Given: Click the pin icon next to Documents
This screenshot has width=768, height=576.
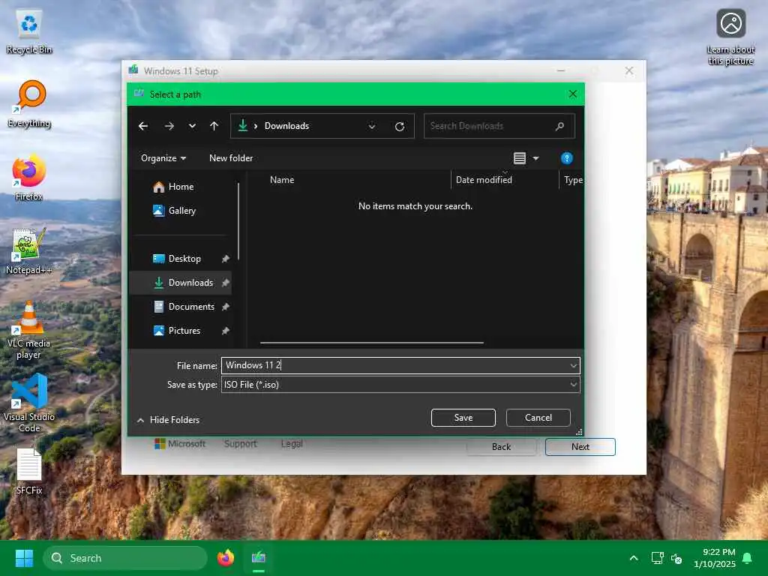Looking at the screenshot, I should tap(225, 307).
